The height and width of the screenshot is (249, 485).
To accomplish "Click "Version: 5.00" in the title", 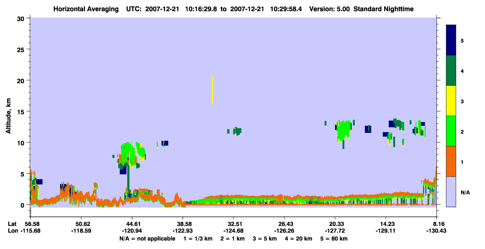I will (329, 9).
